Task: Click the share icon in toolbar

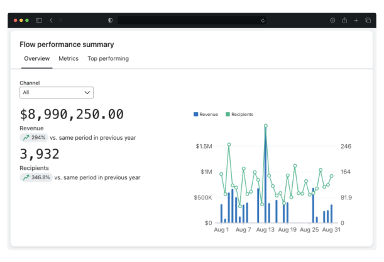Action: click(344, 20)
